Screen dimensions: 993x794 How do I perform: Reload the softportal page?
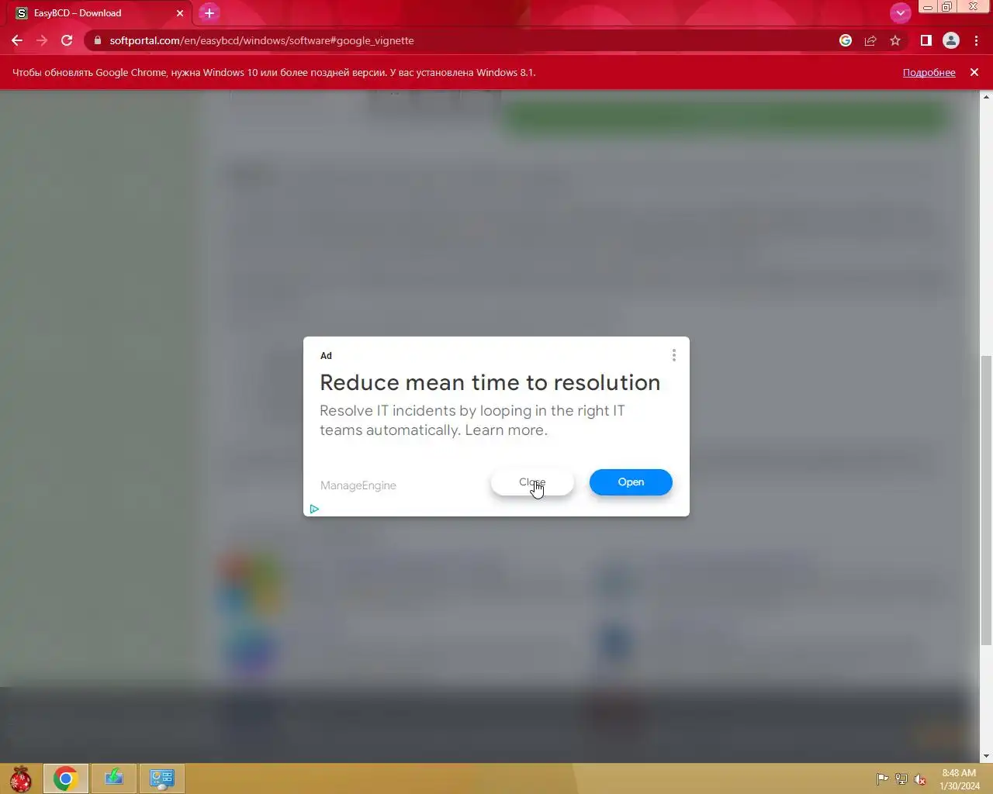click(67, 40)
